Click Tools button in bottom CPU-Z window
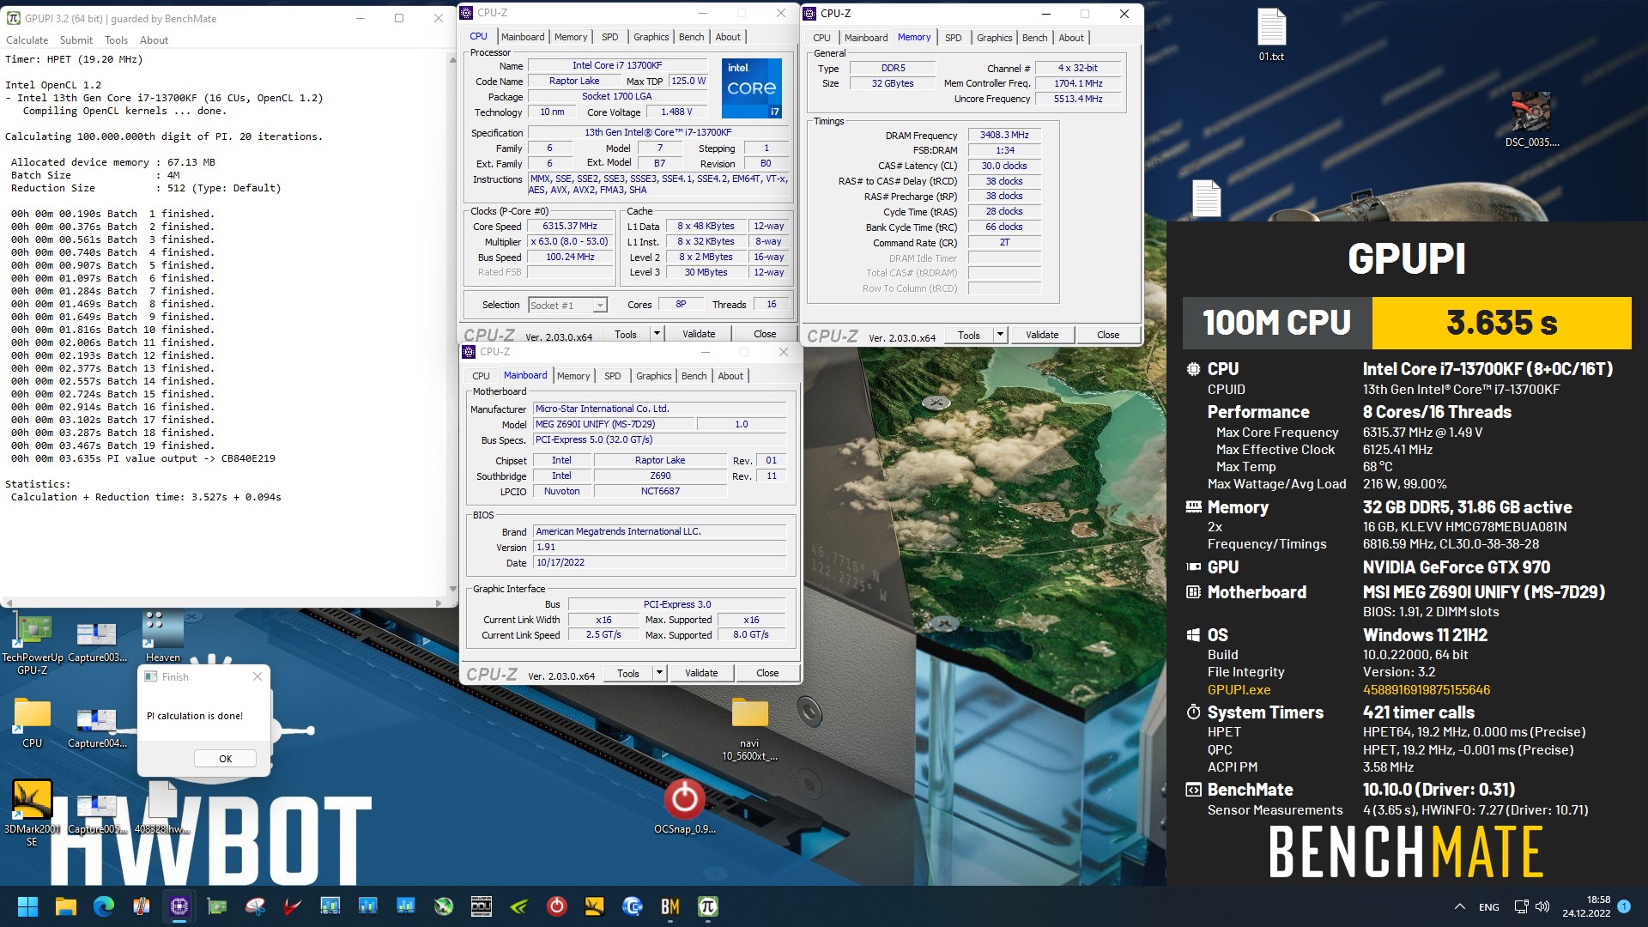Screen dimensions: 1648x927 coord(628,673)
